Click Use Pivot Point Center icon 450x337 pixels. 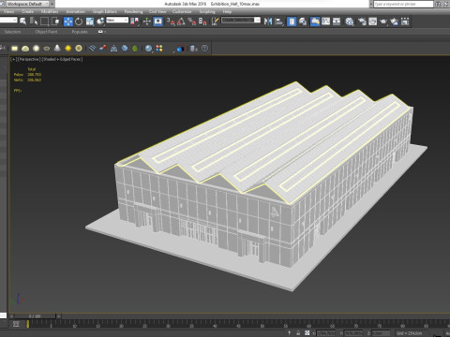point(135,22)
